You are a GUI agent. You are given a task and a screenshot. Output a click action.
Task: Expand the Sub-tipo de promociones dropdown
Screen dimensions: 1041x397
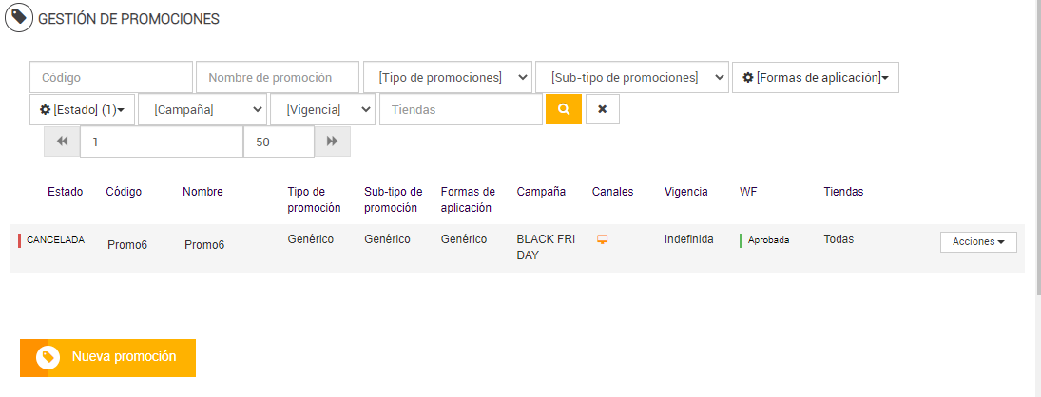click(631, 77)
